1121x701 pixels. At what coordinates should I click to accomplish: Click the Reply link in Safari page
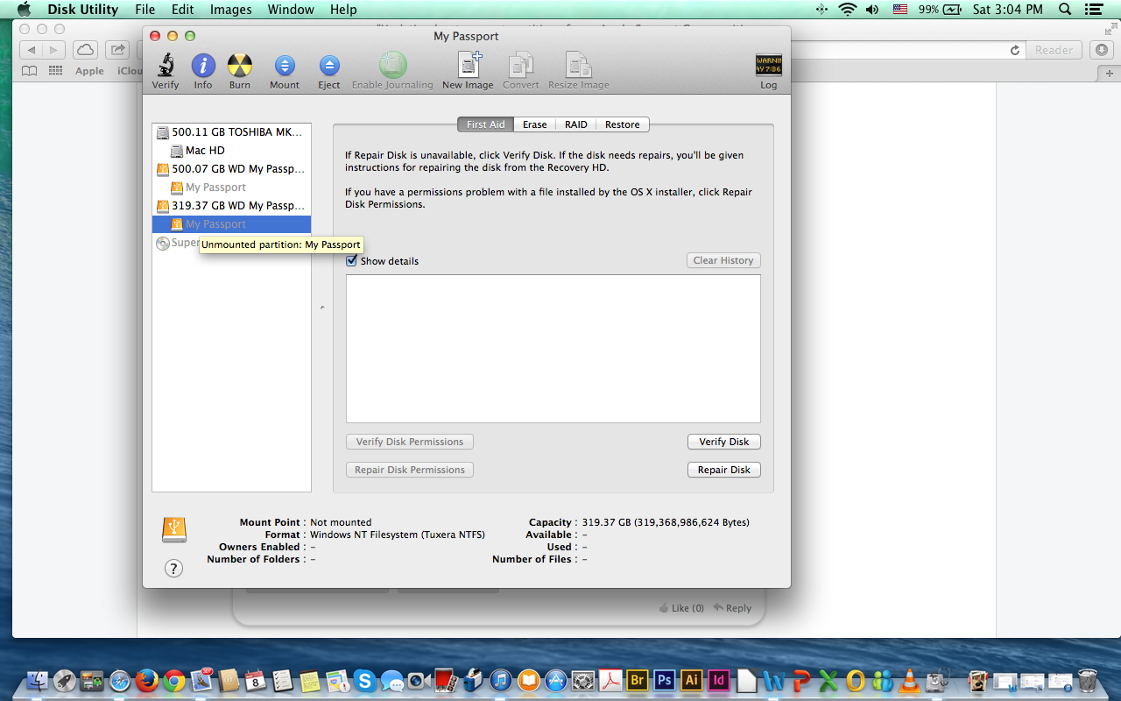(x=732, y=607)
